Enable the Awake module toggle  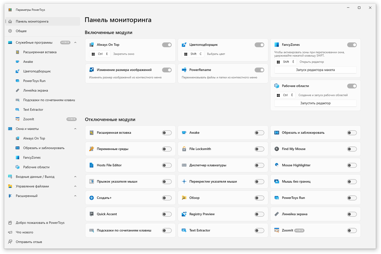pyautogui.click(x=259, y=133)
